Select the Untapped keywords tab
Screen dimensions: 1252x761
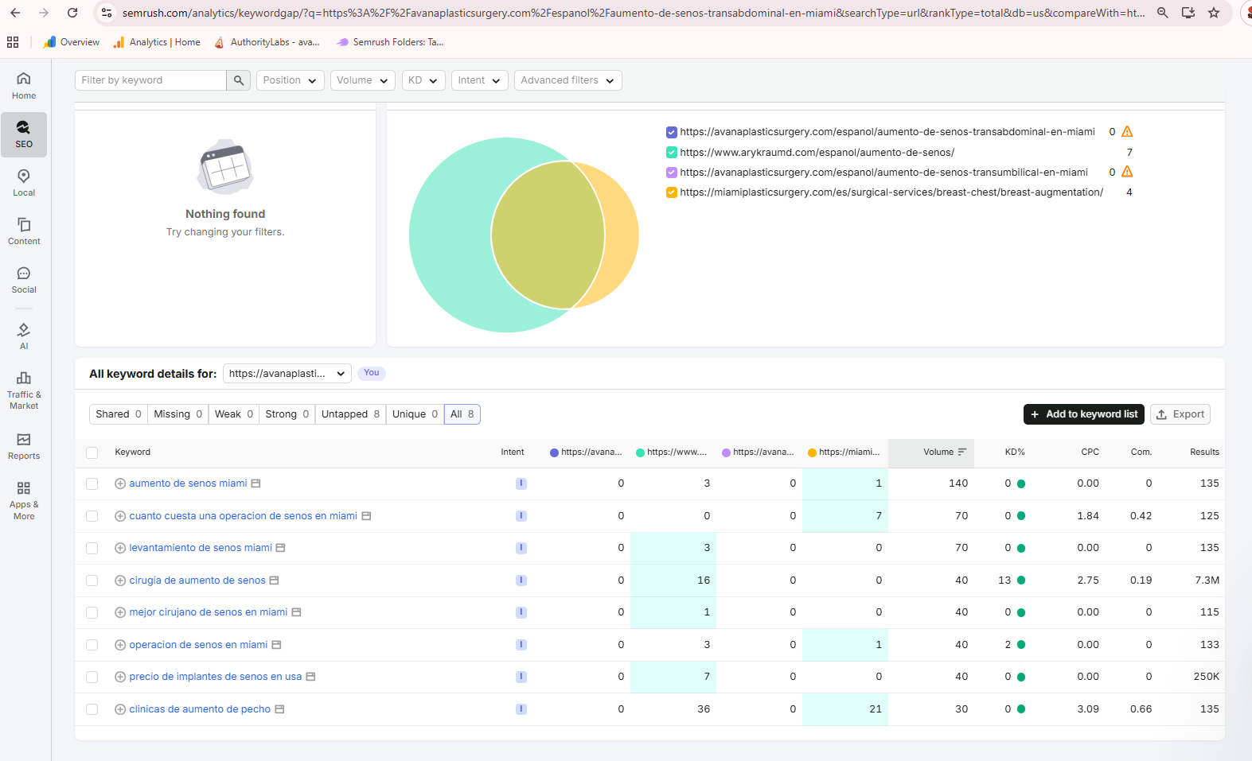(x=350, y=414)
